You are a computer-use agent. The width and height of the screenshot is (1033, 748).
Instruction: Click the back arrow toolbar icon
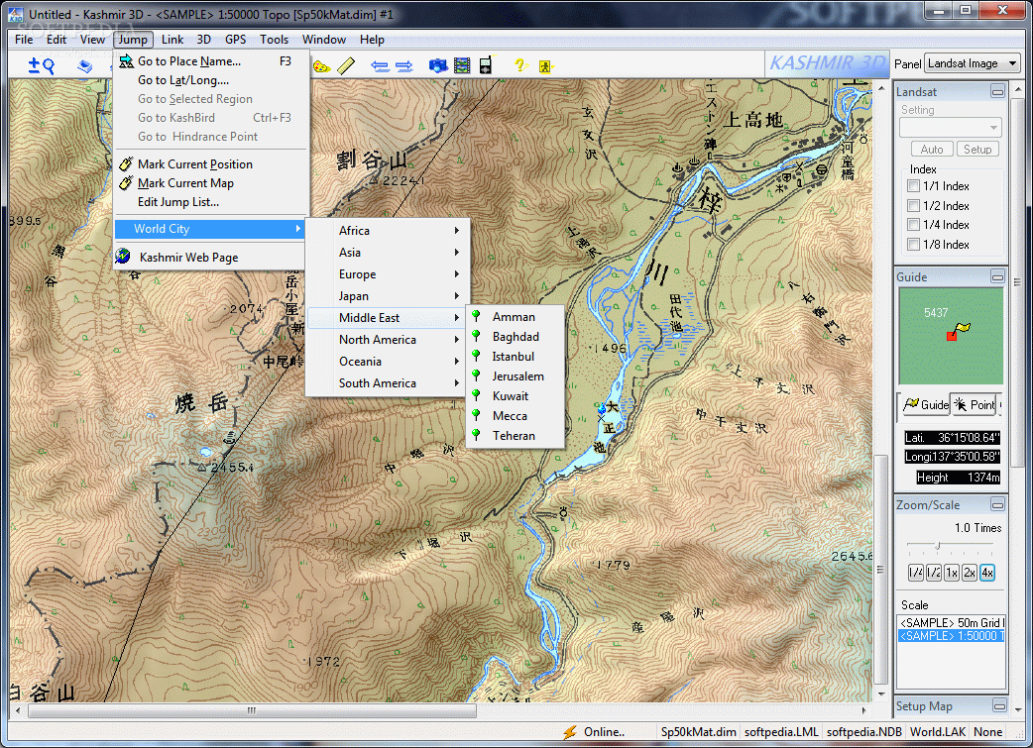pos(380,65)
